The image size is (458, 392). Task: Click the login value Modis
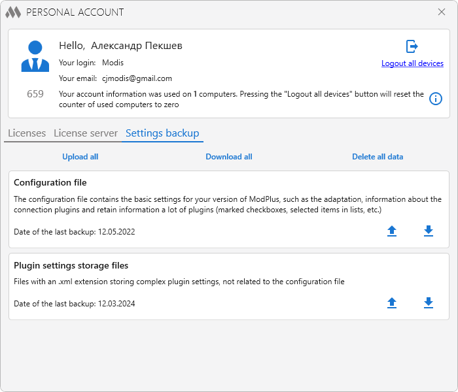pos(113,63)
